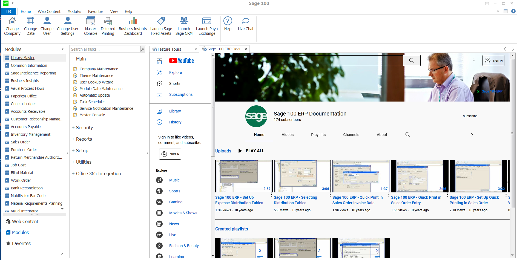This screenshot has width=517, height=260.
Task: Close the Sage 100 ERP Docu tab
Action: pyautogui.click(x=246, y=49)
